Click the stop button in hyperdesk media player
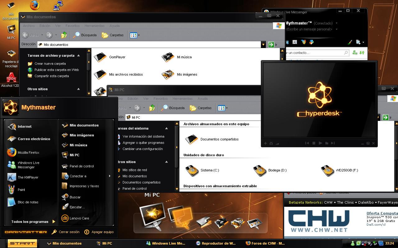Screen dimensions: 398x248 [x=314, y=143]
